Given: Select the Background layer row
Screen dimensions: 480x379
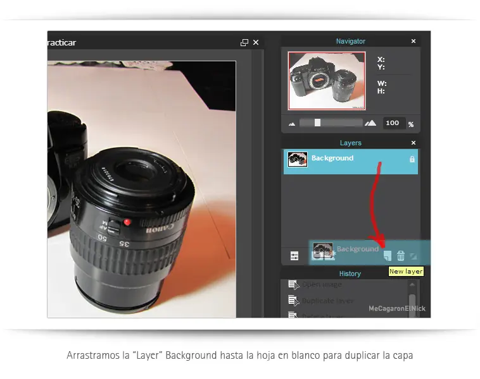Looking at the screenshot, I should click(351, 162).
